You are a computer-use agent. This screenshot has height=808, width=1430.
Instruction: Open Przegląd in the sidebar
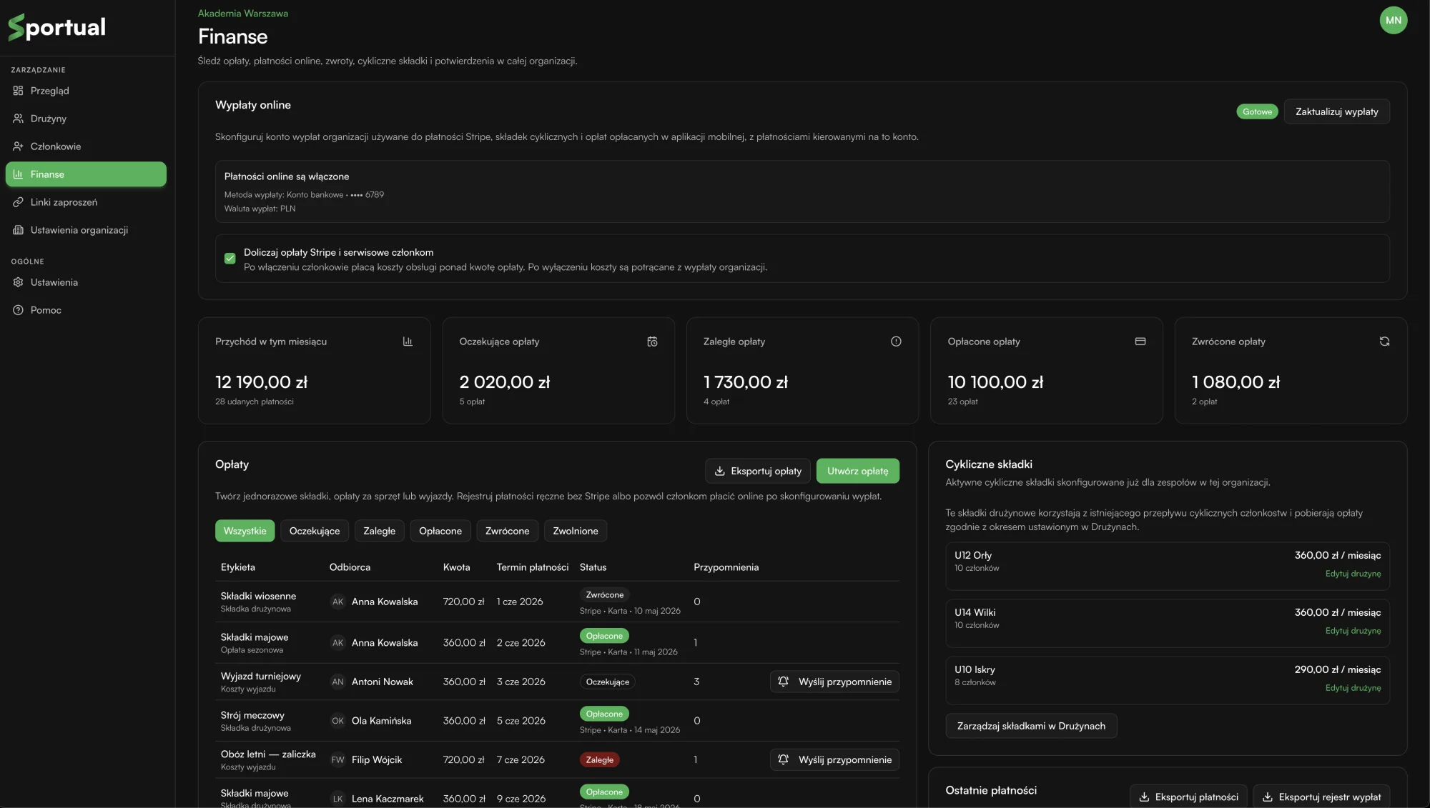[x=86, y=91]
